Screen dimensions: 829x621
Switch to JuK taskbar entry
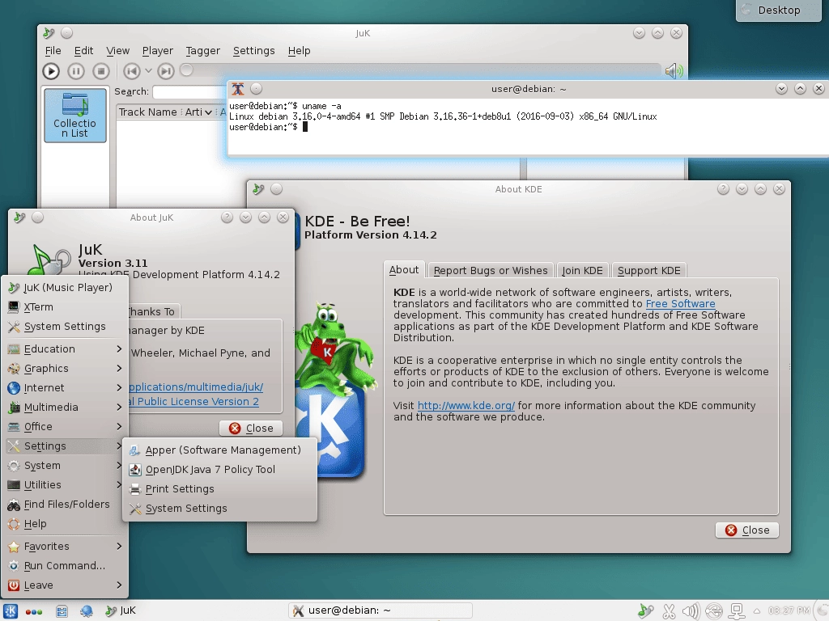tap(121, 610)
